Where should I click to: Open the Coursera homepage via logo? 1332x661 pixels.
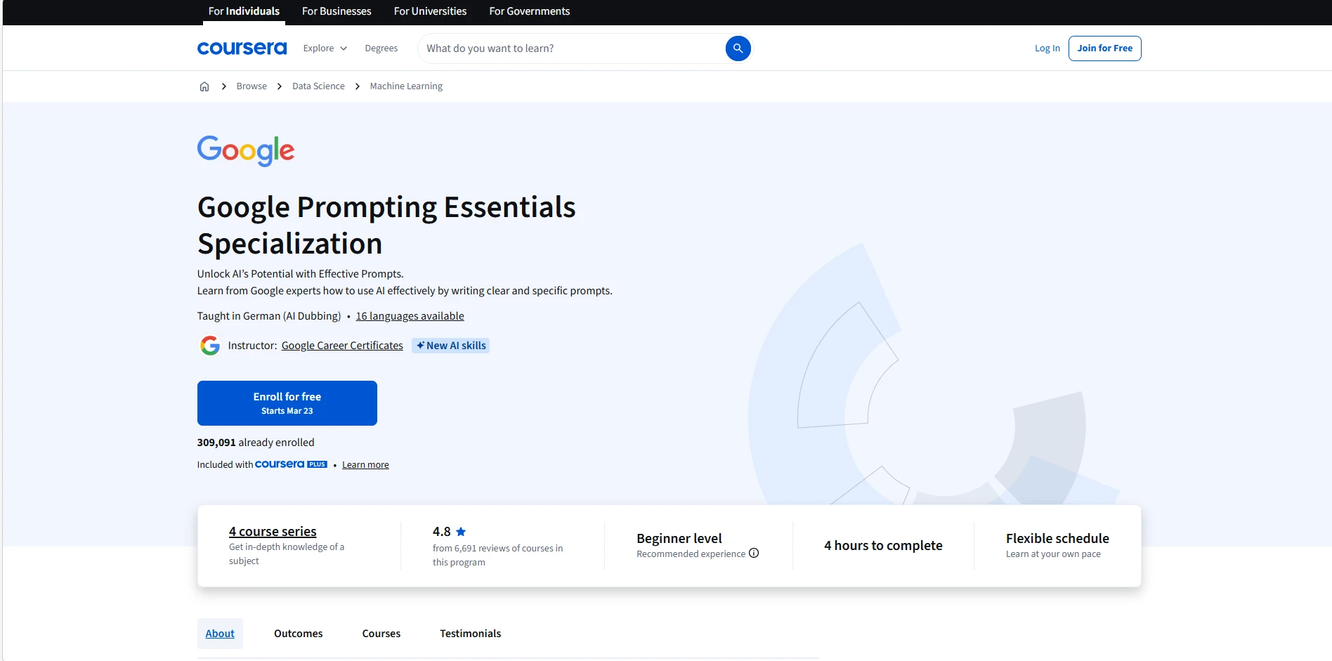coord(242,48)
